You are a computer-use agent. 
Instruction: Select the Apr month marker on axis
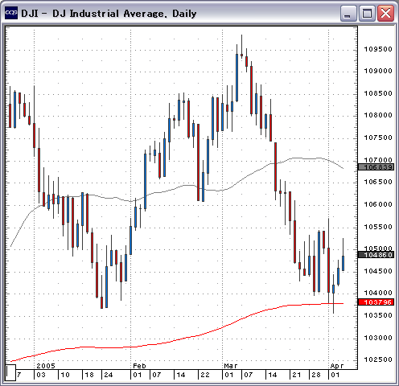337,366
